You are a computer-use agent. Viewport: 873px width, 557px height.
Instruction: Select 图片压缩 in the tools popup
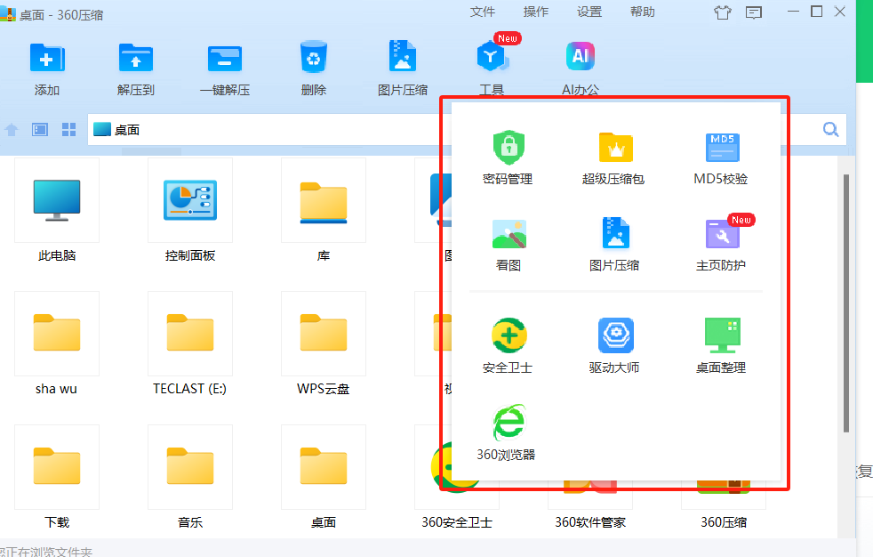pyautogui.click(x=614, y=243)
